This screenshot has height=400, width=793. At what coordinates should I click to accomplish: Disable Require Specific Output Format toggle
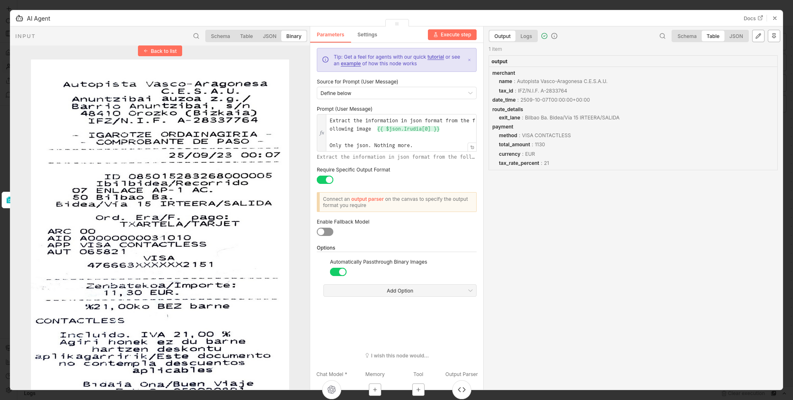(x=325, y=180)
